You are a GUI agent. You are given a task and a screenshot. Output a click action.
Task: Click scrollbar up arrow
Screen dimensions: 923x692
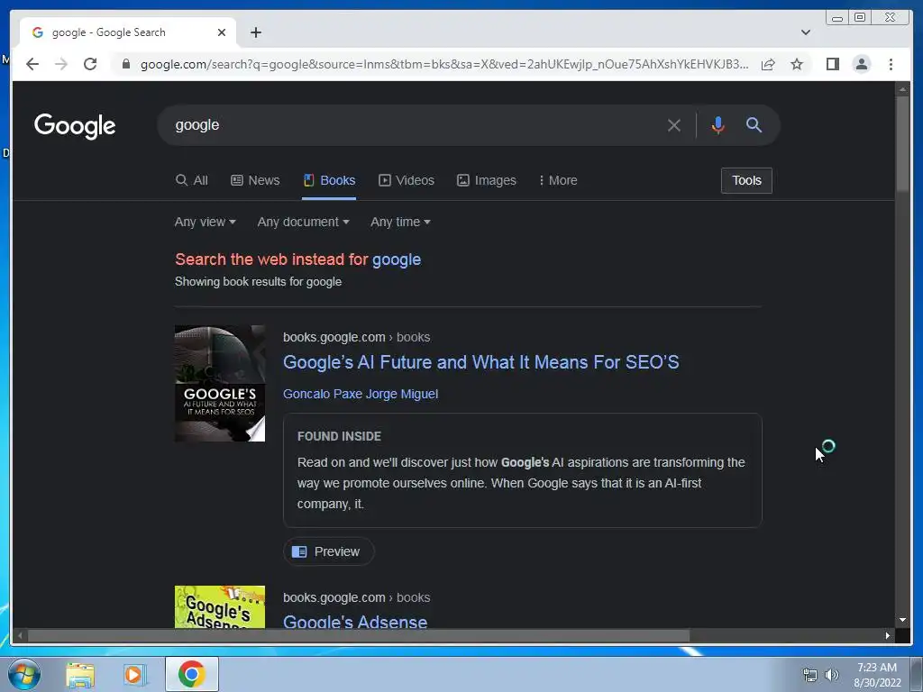click(902, 89)
